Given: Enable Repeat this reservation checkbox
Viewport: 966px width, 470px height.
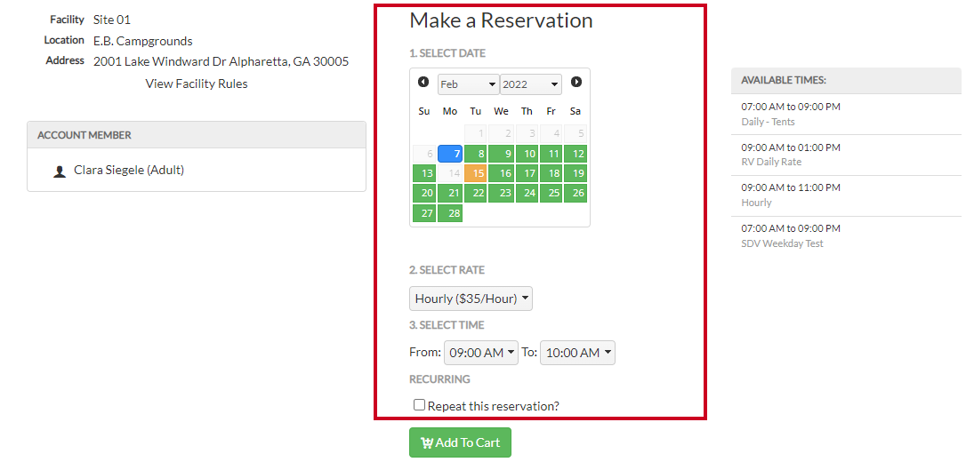Looking at the screenshot, I should coord(419,405).
